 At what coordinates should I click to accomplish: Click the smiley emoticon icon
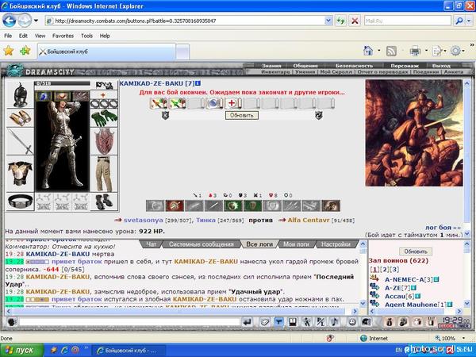click(351, 322)
